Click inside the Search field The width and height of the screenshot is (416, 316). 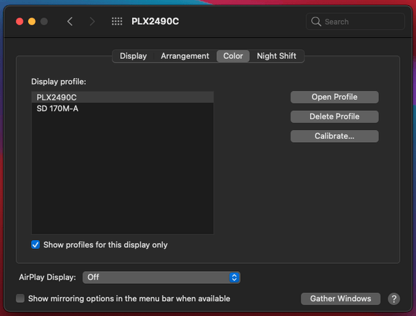click(355, 21)
